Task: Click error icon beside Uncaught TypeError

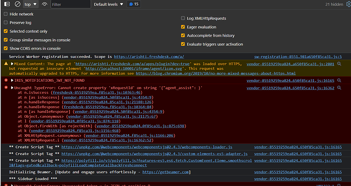Action: 6,87
